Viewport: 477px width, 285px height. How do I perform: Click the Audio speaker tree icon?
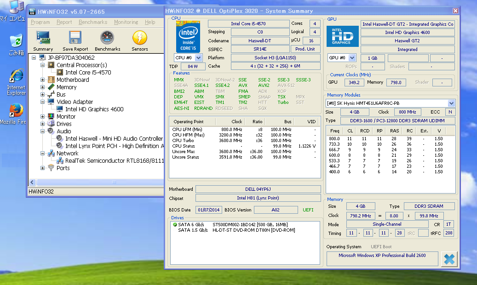pos(51,131)
